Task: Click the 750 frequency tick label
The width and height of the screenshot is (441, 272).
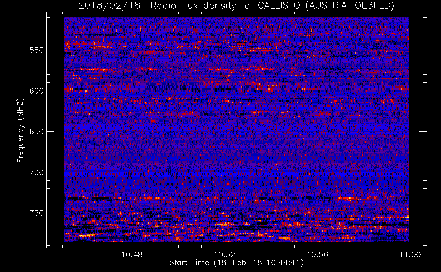Action: point(37,213)
